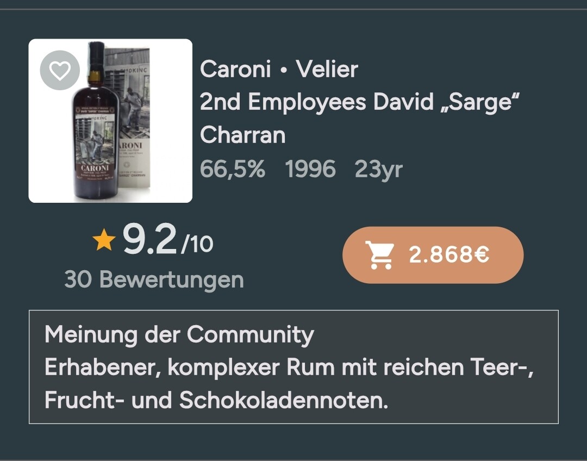Open the Caroni bottle thumbnail image
Screen dimensions: 587x461
[x=110, y=121]
